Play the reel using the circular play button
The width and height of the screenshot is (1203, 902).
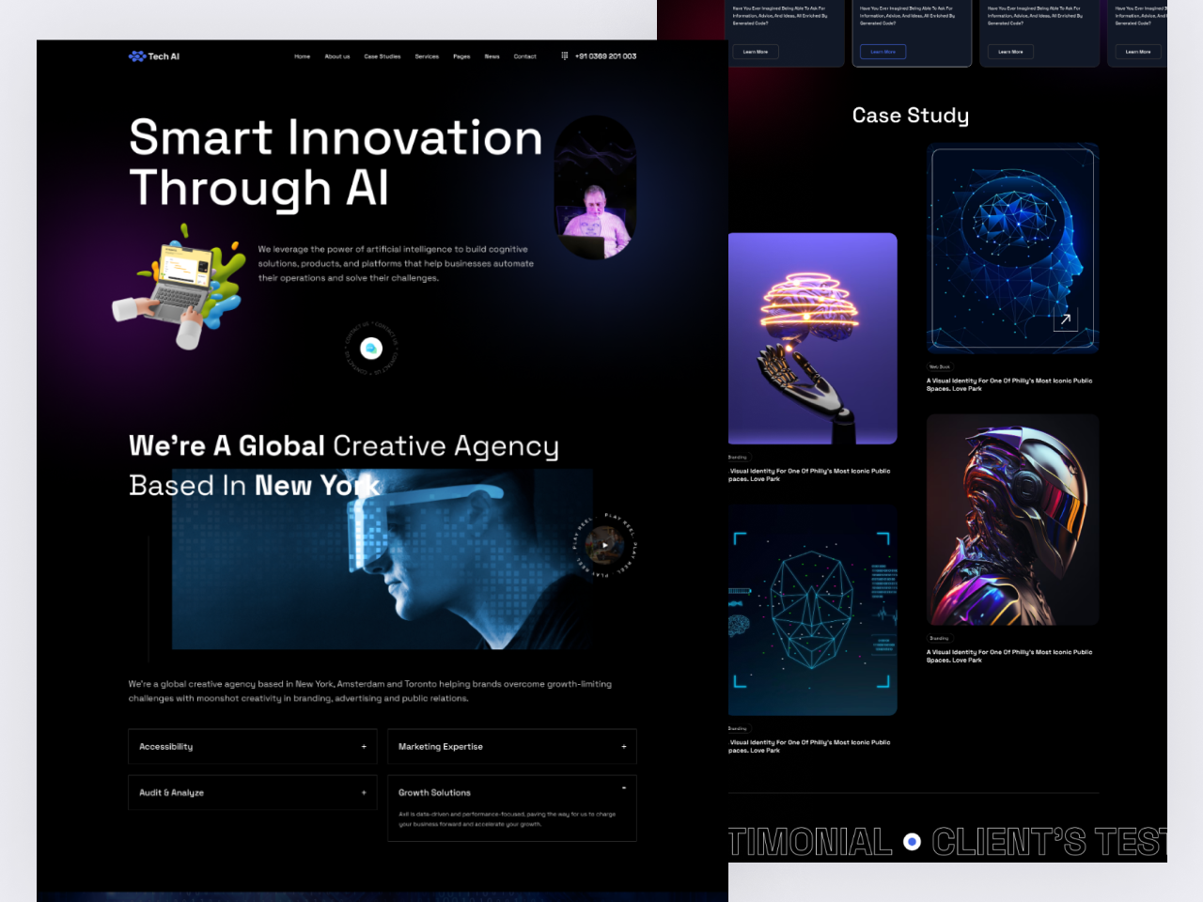click(604, 545)
